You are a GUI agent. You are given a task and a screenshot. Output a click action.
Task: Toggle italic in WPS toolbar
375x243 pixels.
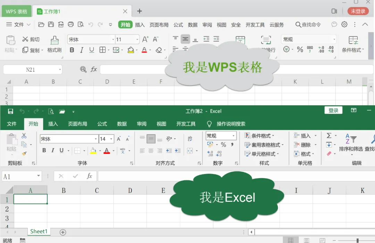coord(82,50)
